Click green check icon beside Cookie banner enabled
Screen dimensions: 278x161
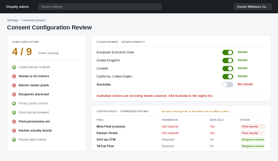pyautogui.click(x=14, y=67)
